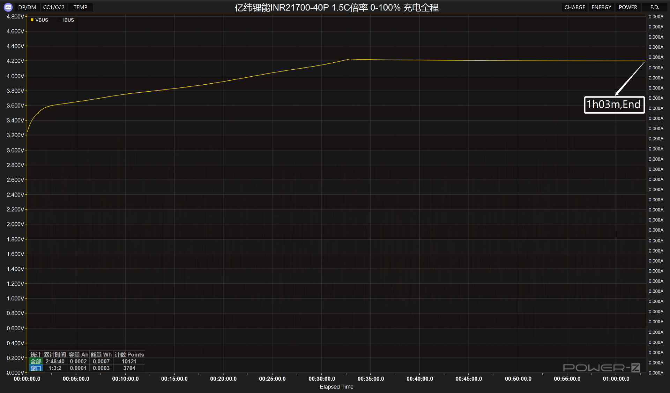Click the 能量 Wh column header
This screenshot has width=670, height=393.
pos(101,355)
